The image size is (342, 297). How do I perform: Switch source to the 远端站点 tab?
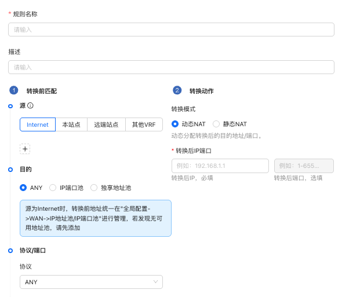pyautogui.click(x=106, y=124)
